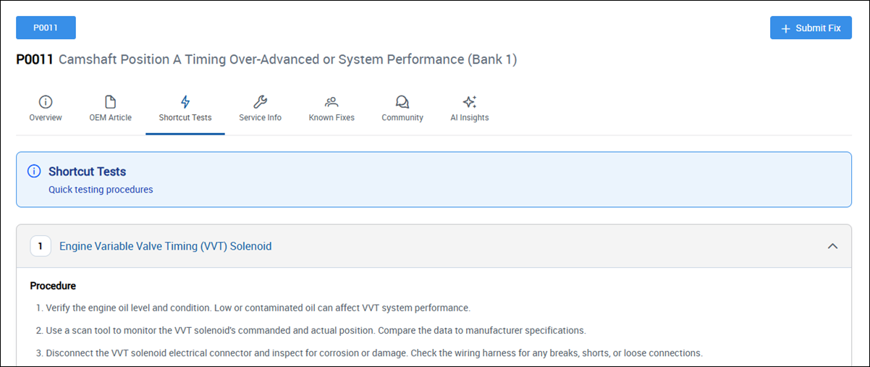The image size is (870, 367).
Task: Go to the Known Fixes tab label
Action: (x=331, y=117)
